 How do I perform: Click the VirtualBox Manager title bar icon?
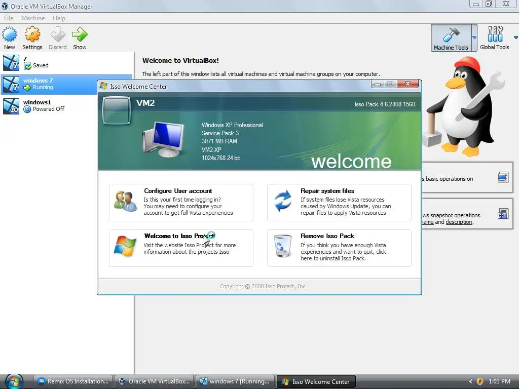[5, 6]
